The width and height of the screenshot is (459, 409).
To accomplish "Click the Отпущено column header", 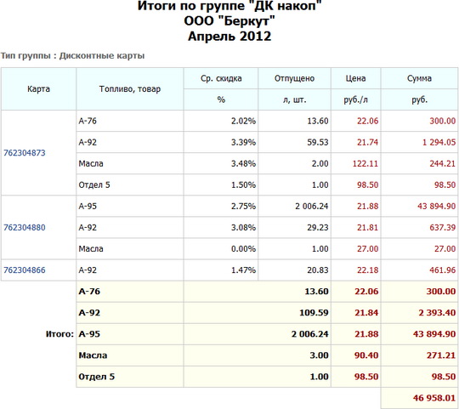I will (x=294, y=78).
